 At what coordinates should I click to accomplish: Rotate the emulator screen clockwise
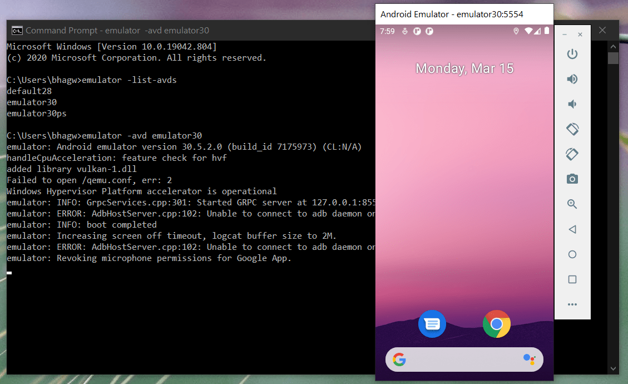[572, 154]
